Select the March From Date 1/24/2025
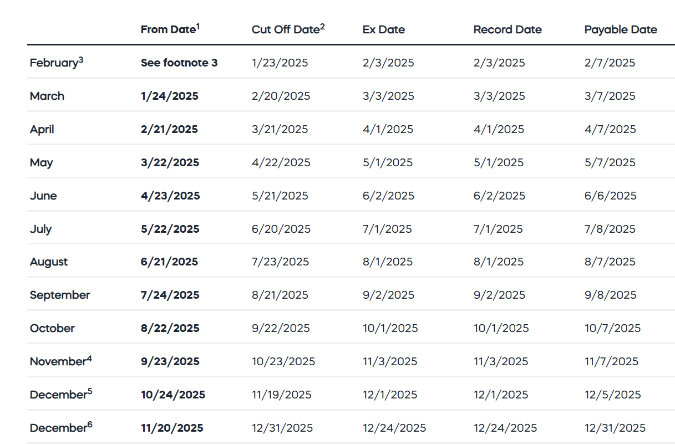 169,96
